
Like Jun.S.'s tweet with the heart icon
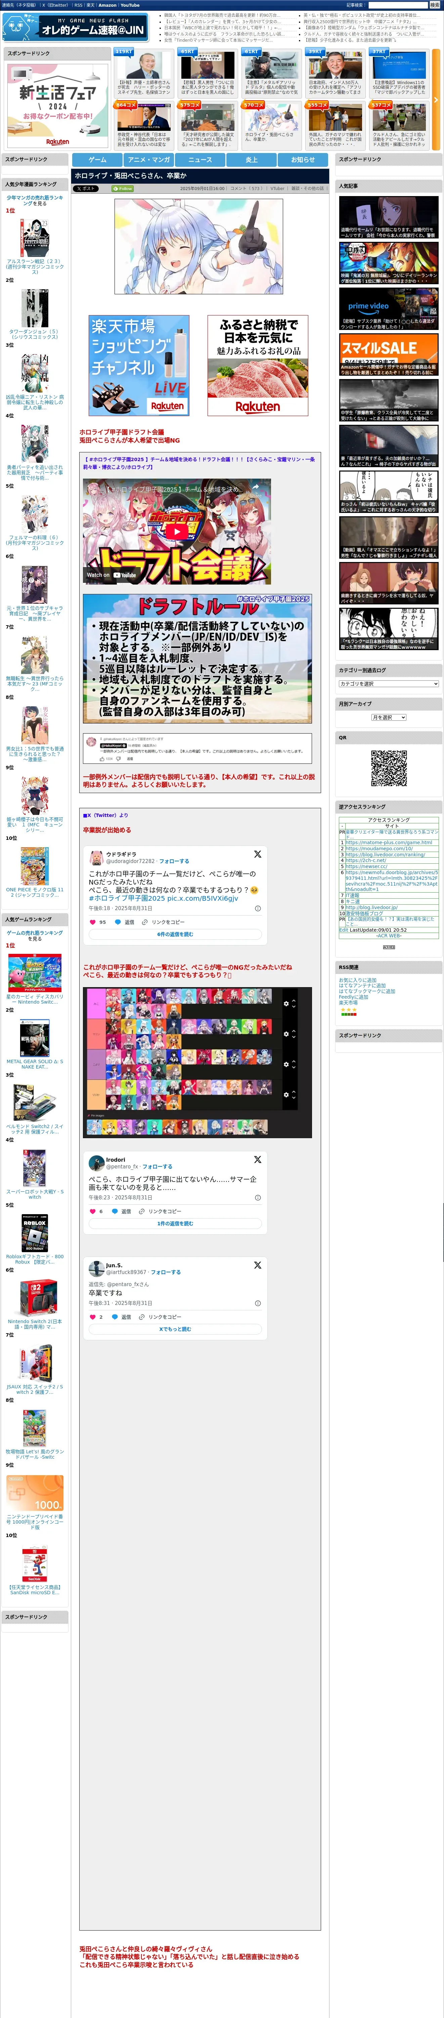(92, 1317)
